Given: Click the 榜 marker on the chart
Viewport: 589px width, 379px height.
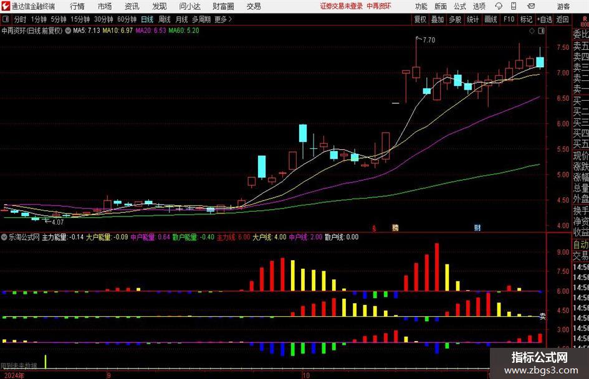Looking at the screenshot, I should tap(395, 228).
